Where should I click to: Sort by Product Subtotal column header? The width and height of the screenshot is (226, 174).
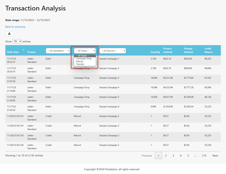[168, 50]
